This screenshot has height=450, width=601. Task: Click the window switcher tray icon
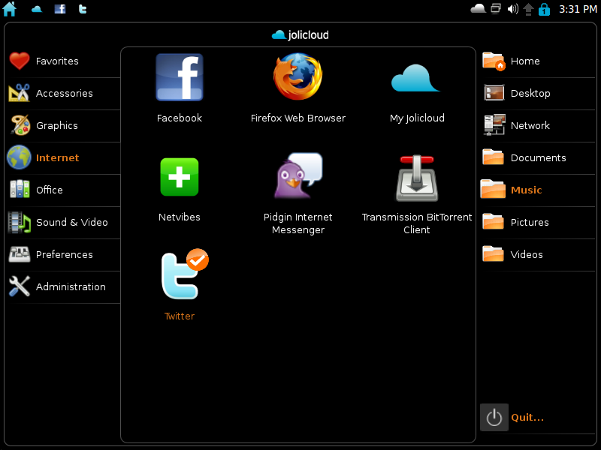[x=496, y=8]
